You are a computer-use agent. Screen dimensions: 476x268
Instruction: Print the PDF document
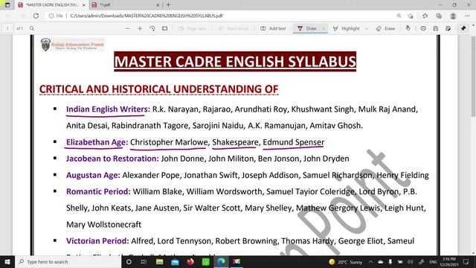pos(423,28)
